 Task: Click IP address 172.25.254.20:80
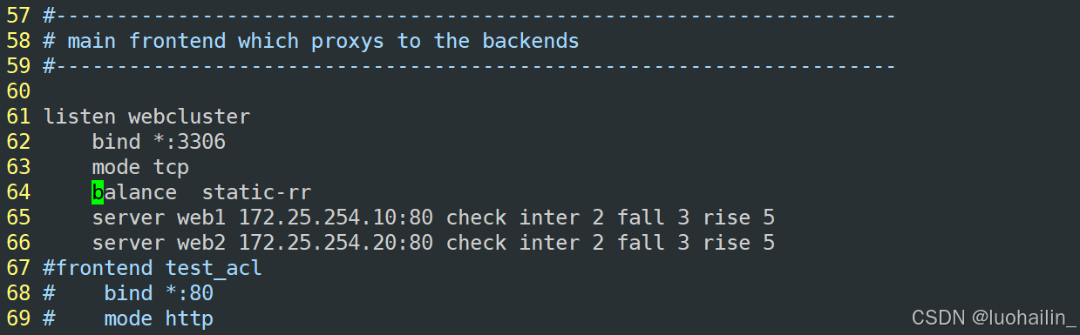336,242
